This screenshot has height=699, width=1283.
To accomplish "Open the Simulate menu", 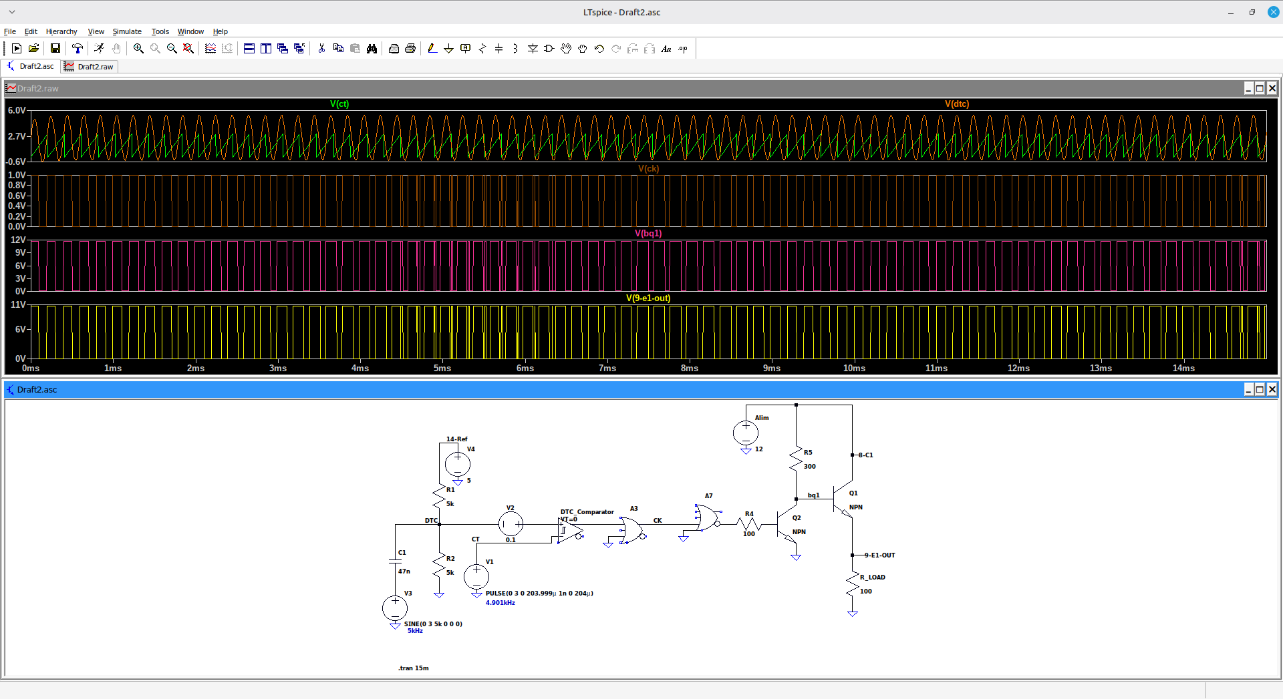I will (x=127, y=31).
